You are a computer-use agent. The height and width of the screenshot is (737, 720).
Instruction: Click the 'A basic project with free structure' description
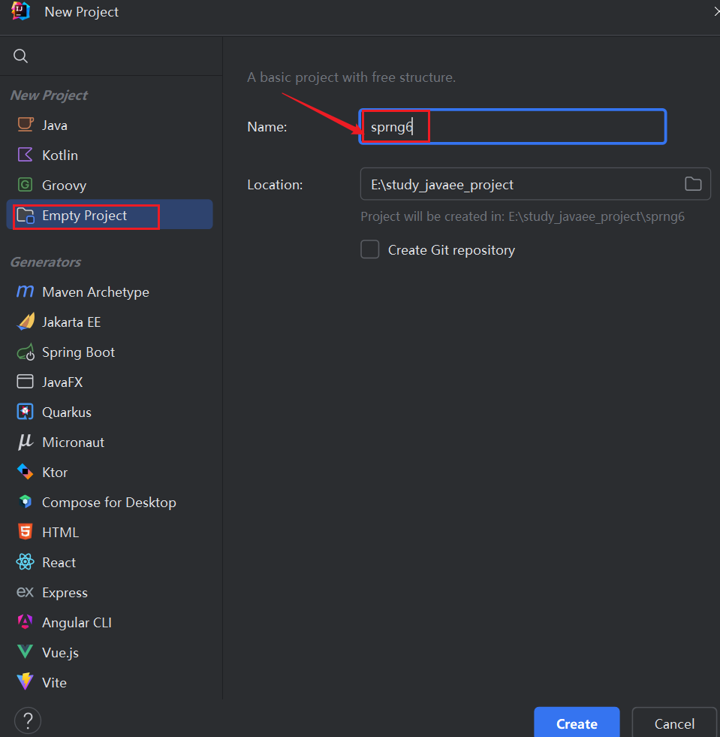click(351, 77)
